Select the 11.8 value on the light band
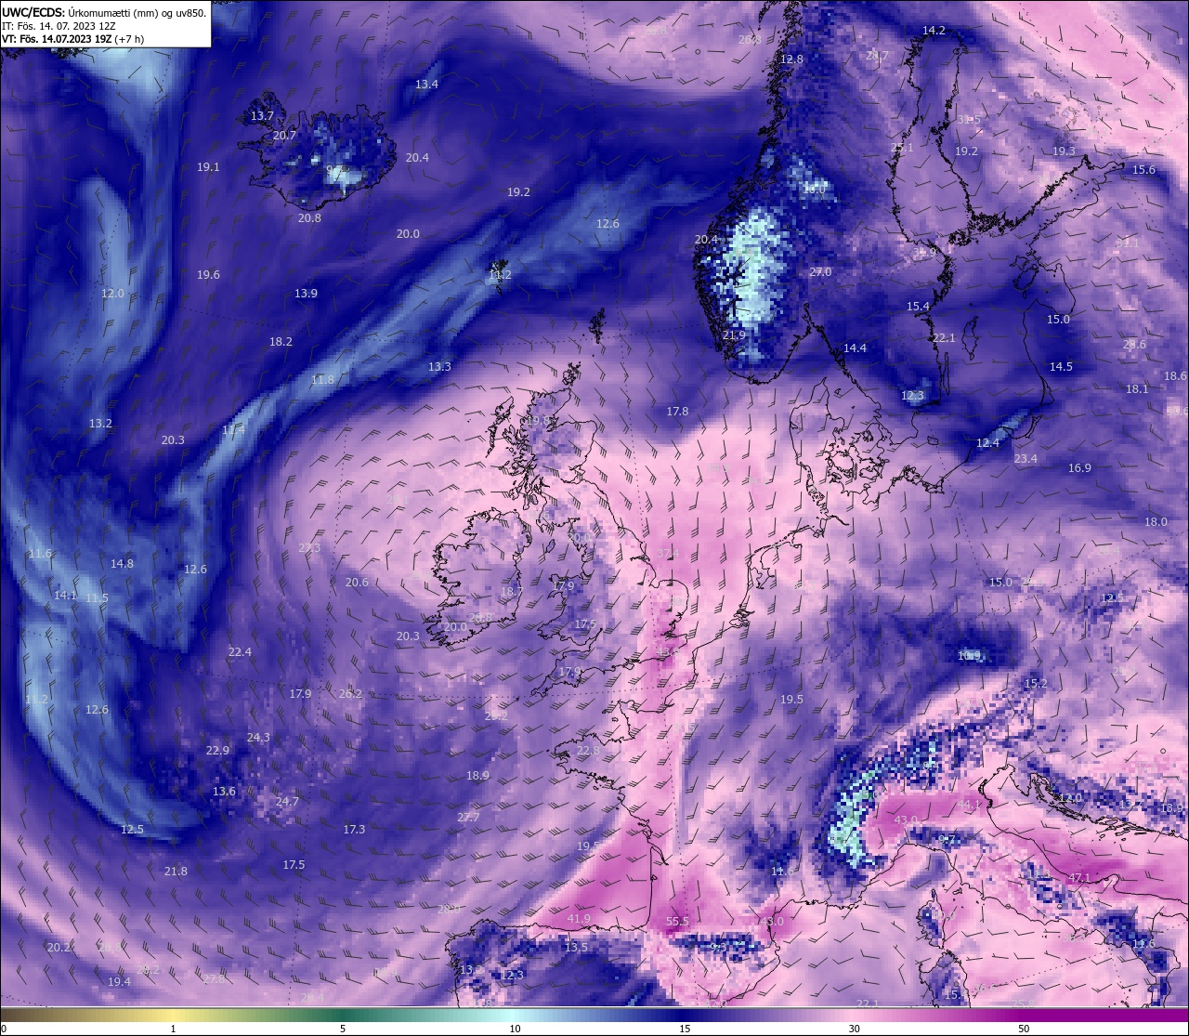This screenshot has height=1036, width=1189. [x=322, y=380]
